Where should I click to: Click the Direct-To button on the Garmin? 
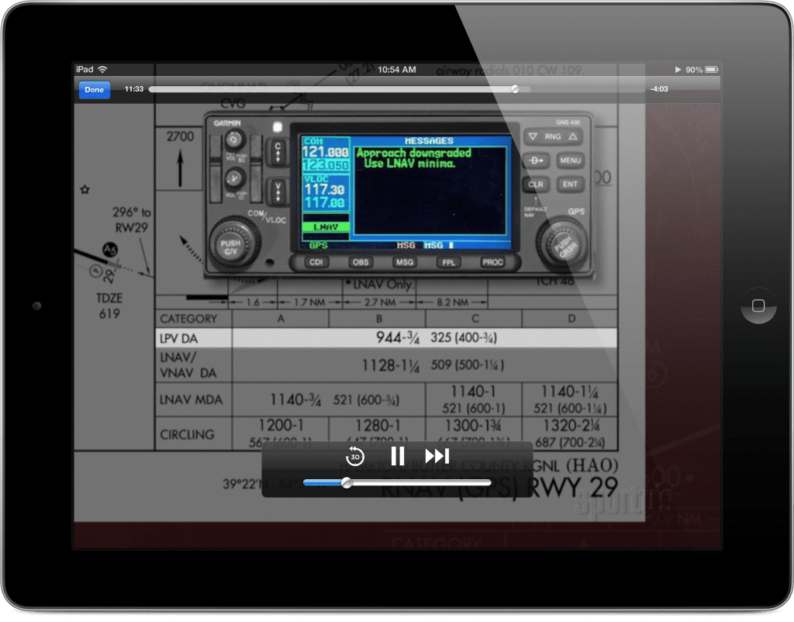536,161
